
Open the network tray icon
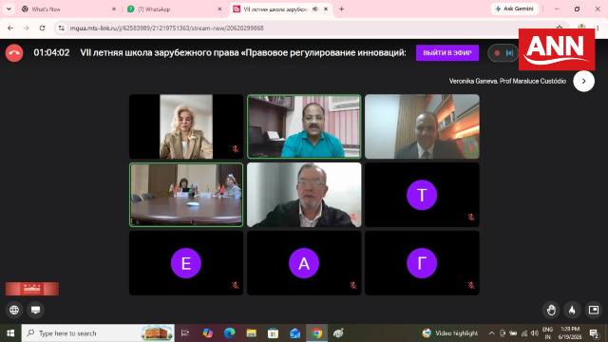pos(523,333)
